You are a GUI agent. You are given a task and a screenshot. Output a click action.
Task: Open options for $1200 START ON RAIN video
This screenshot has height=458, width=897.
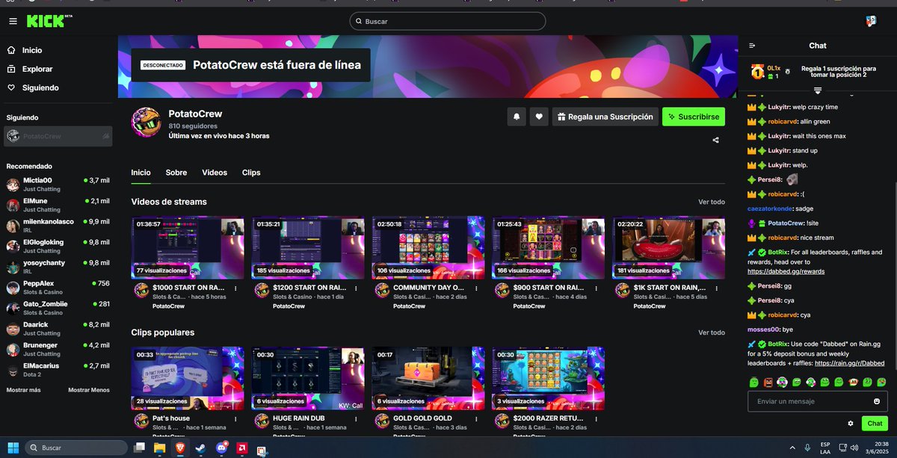pyautogui.click(x=357, y=288)
